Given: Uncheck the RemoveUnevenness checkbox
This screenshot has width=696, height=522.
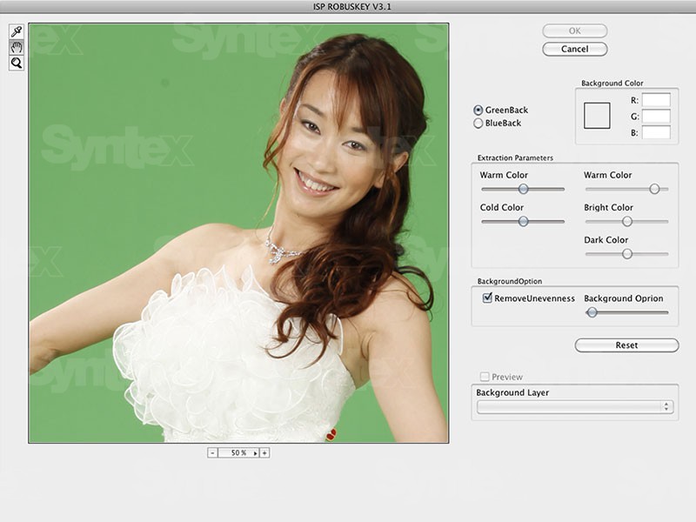Looking at the screenshot, I should [487, 298].
